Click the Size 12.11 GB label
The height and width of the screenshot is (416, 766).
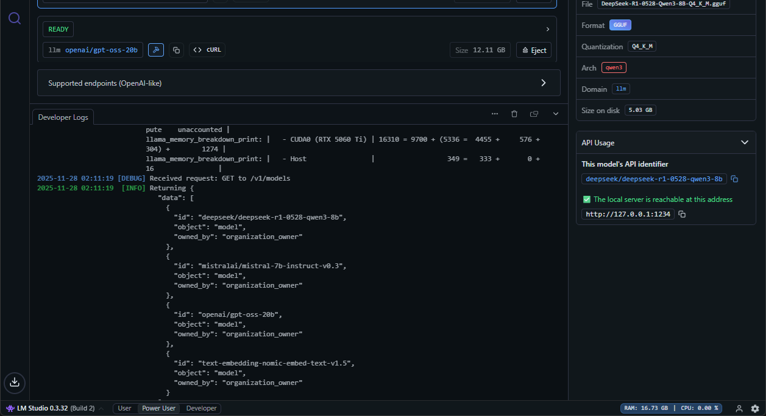point(480,50)
